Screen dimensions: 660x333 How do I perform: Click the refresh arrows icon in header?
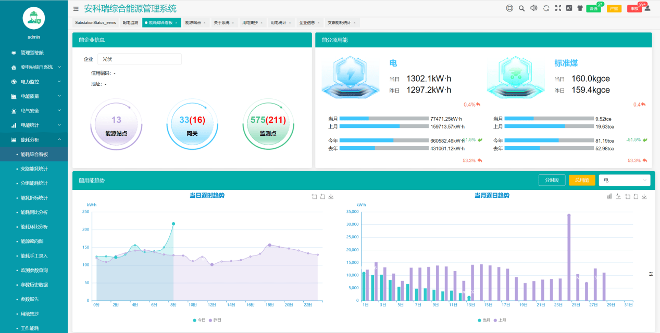(x=546, y=8)
